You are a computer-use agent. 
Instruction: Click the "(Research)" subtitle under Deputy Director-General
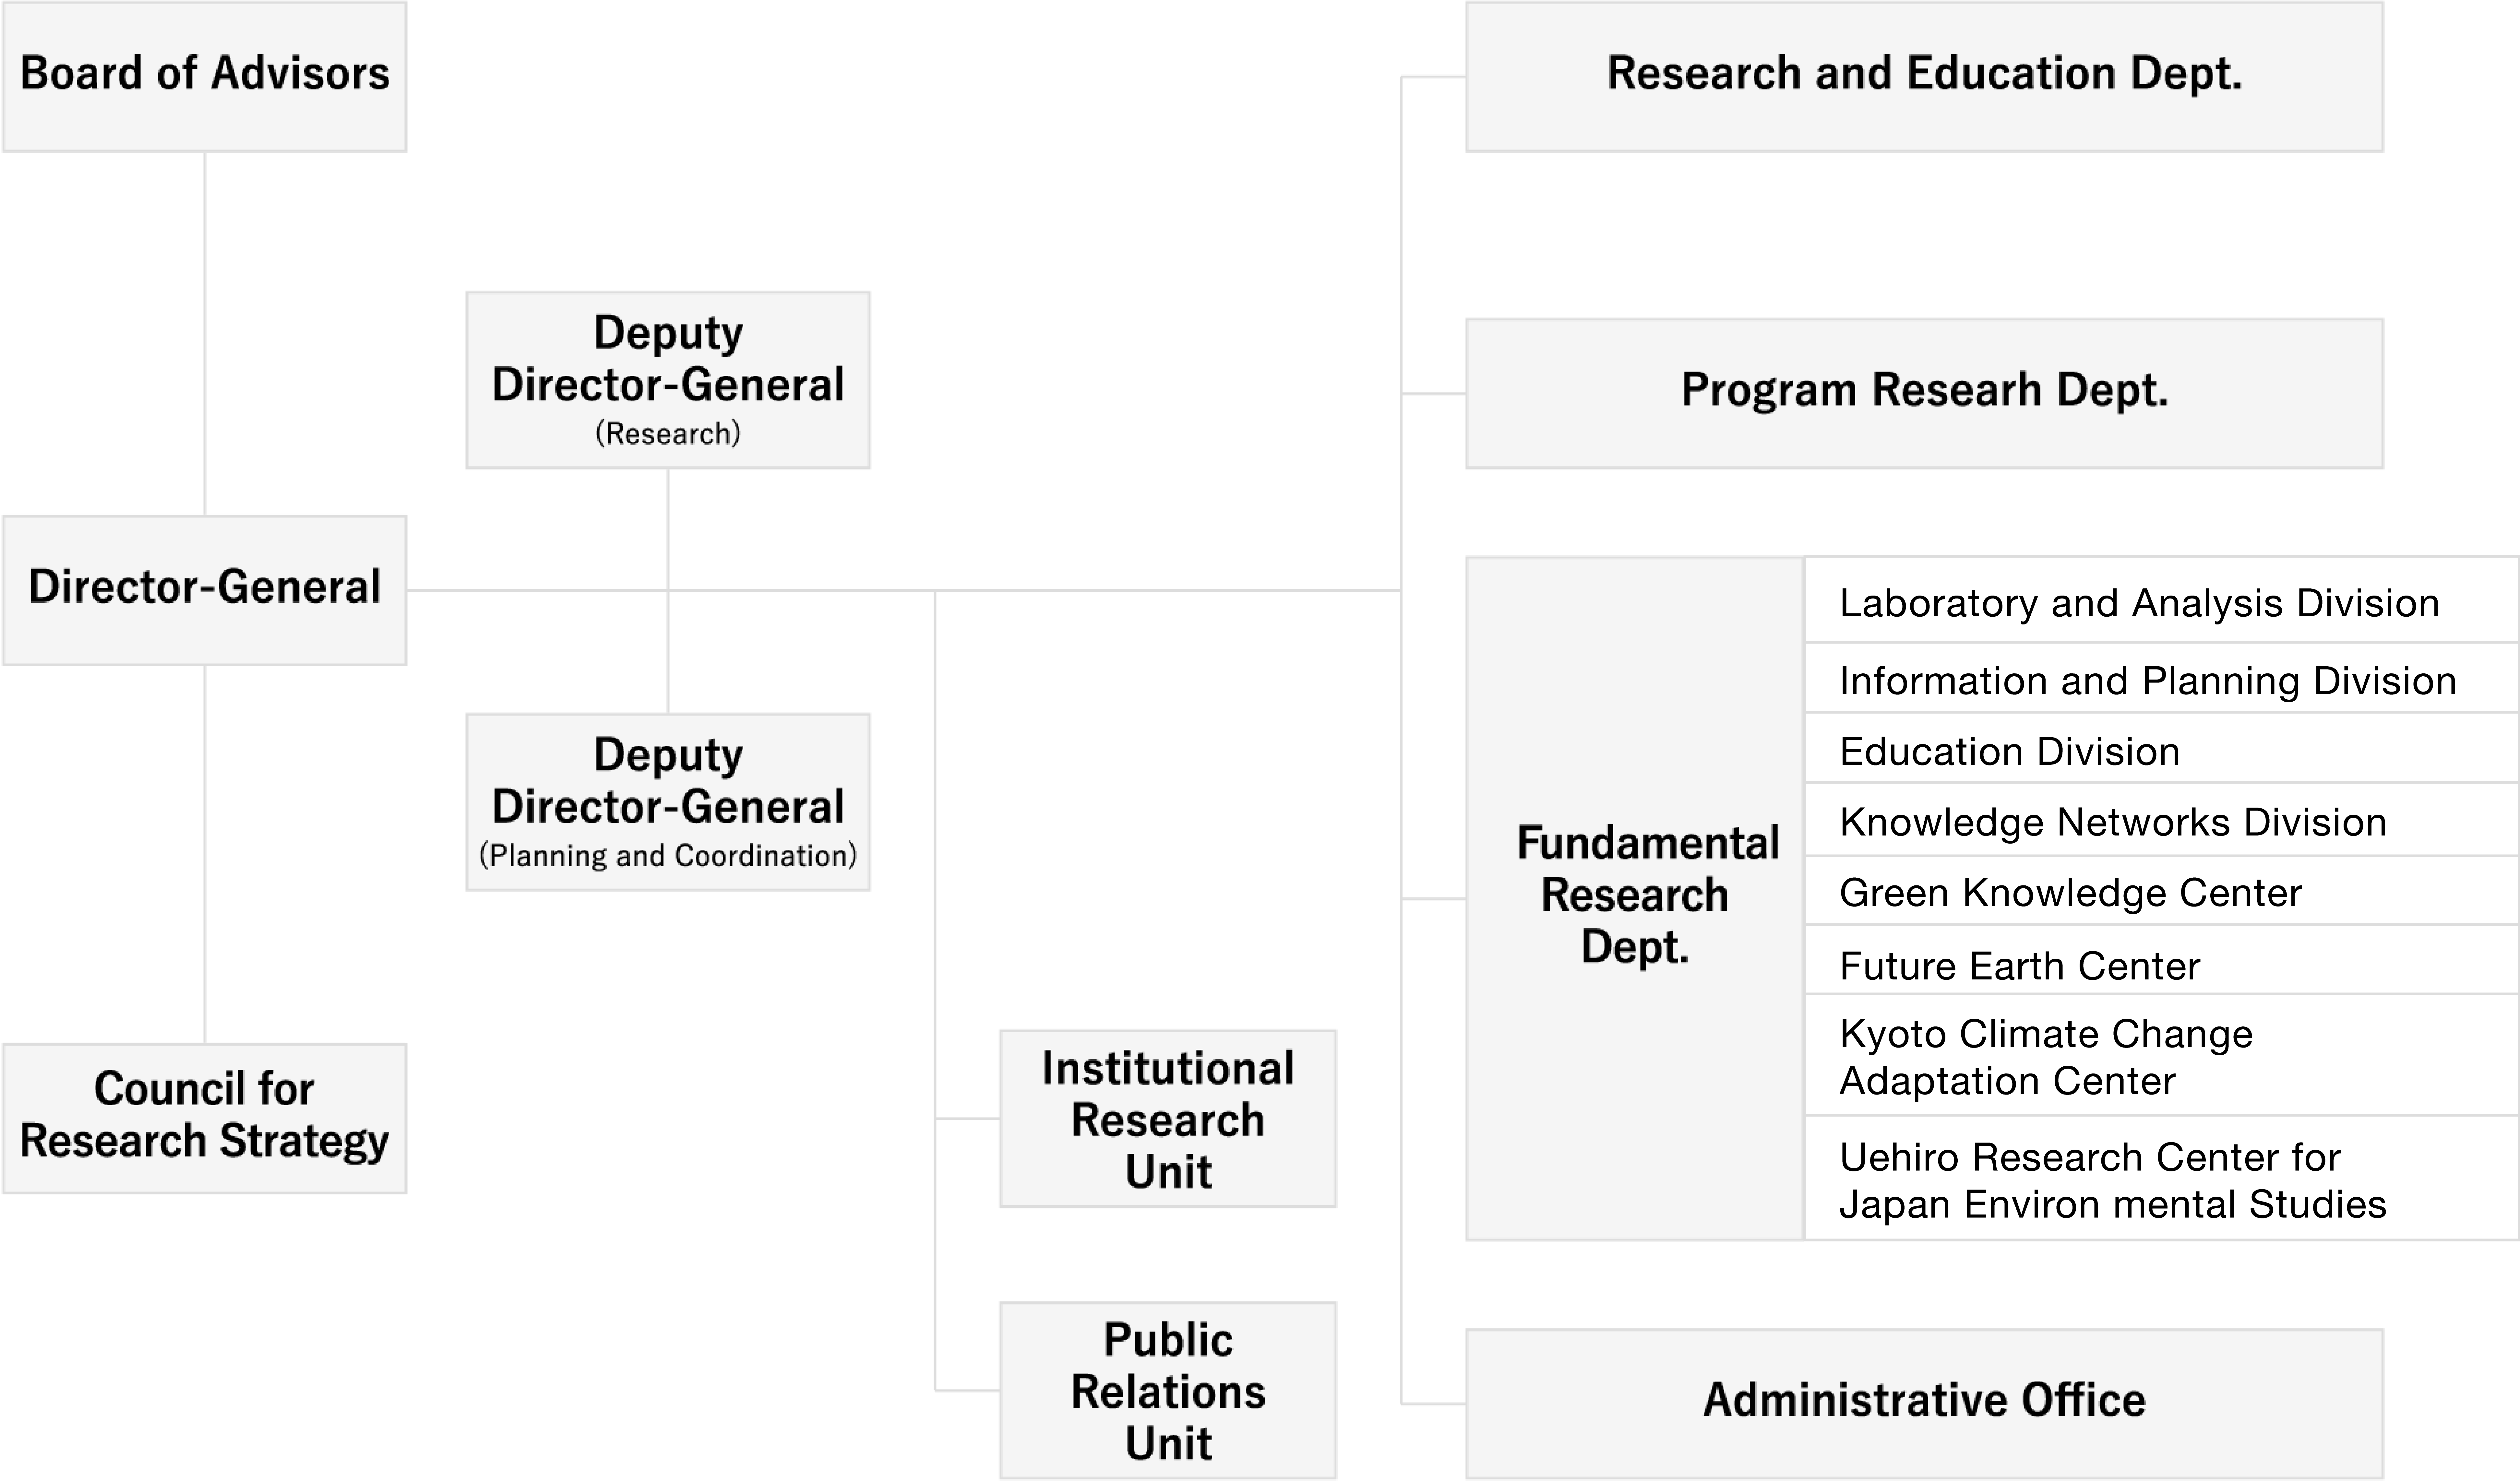[x=668, y=434]
